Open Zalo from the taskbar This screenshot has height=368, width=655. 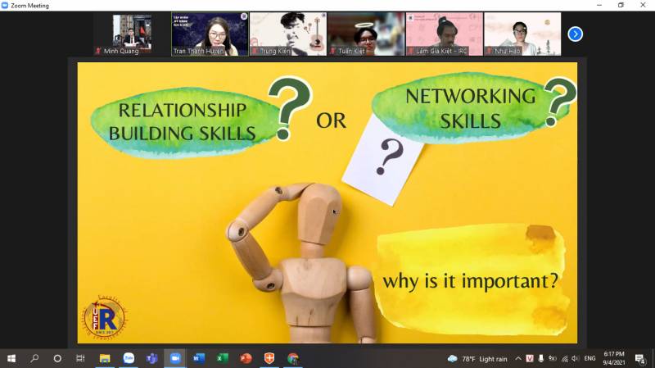[x=129, y=358]
